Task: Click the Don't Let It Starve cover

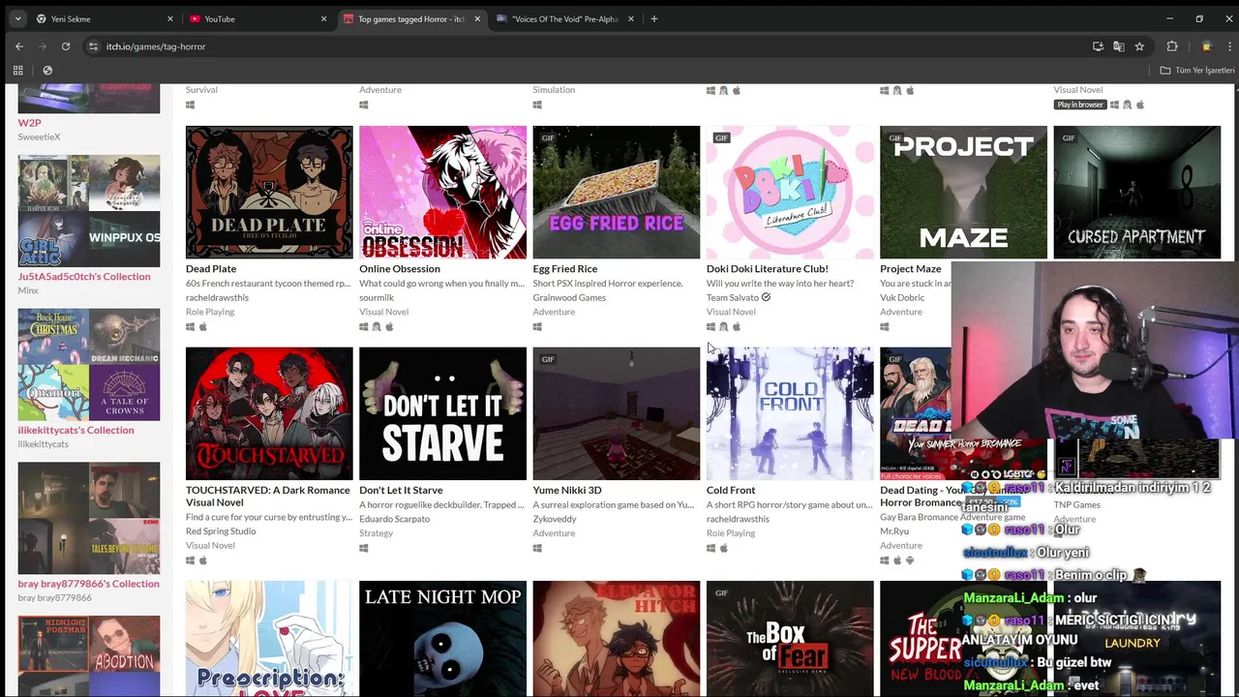Action: pyautogui.click(x=442, y=413)
